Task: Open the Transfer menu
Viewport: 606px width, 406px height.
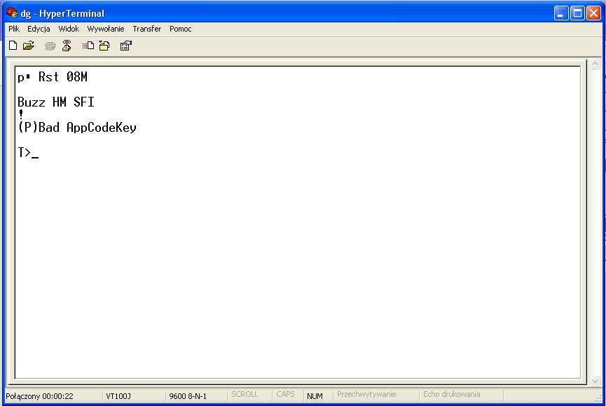Action: pyautogui.click(x=146, y=29)
